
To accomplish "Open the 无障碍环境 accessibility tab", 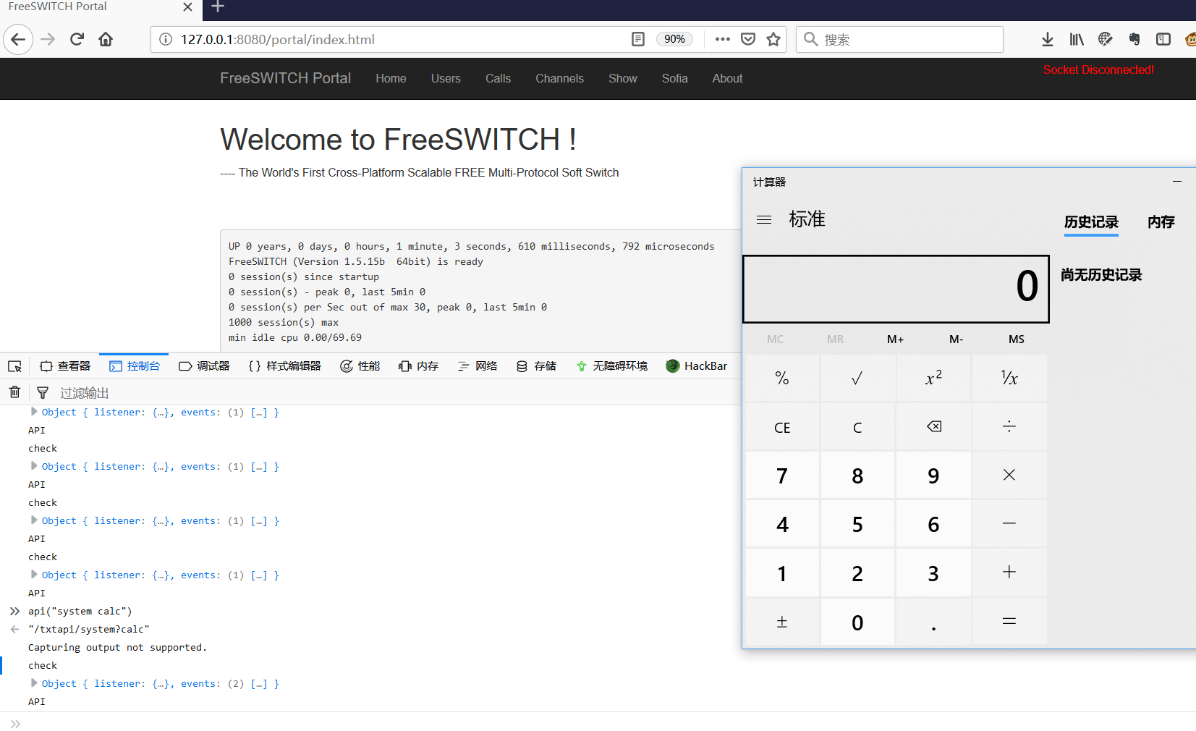I will pyautogui.click(x=612, y=366).
